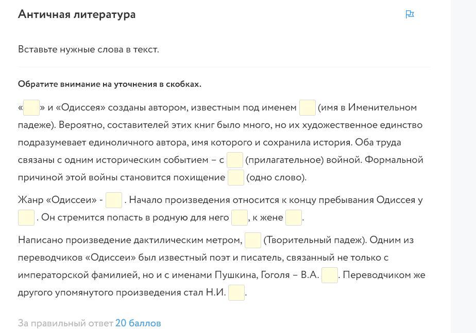
Task: Open the «20 баллов» link
Action: coord(138,323)
